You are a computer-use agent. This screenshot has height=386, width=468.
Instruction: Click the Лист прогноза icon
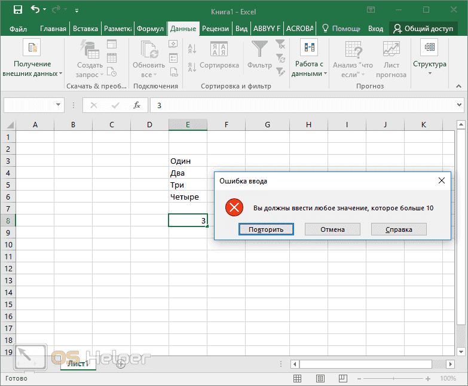click(391, 49)
